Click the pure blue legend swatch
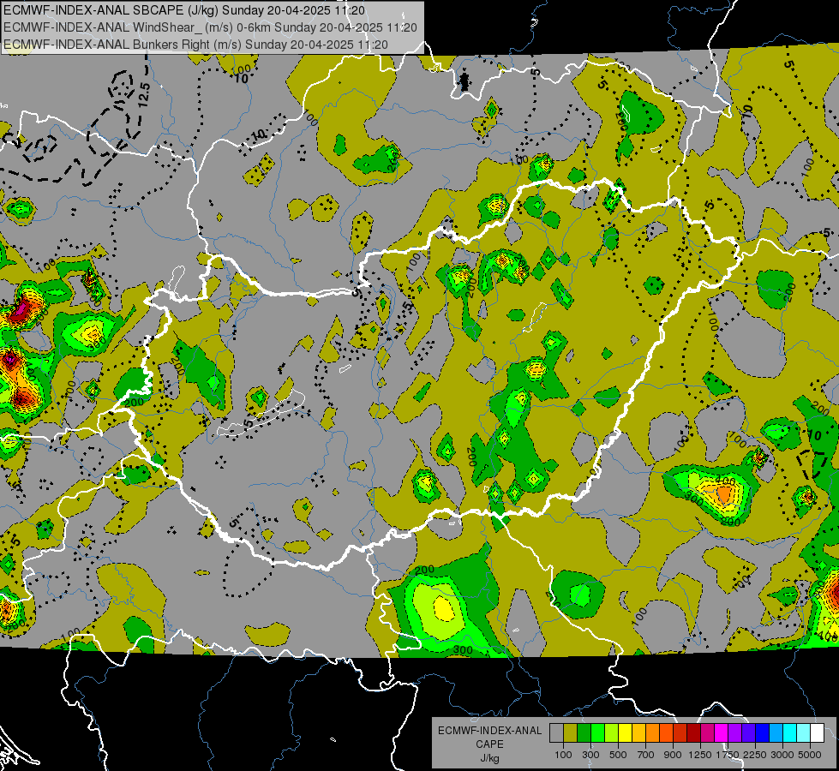 (763, 732)
